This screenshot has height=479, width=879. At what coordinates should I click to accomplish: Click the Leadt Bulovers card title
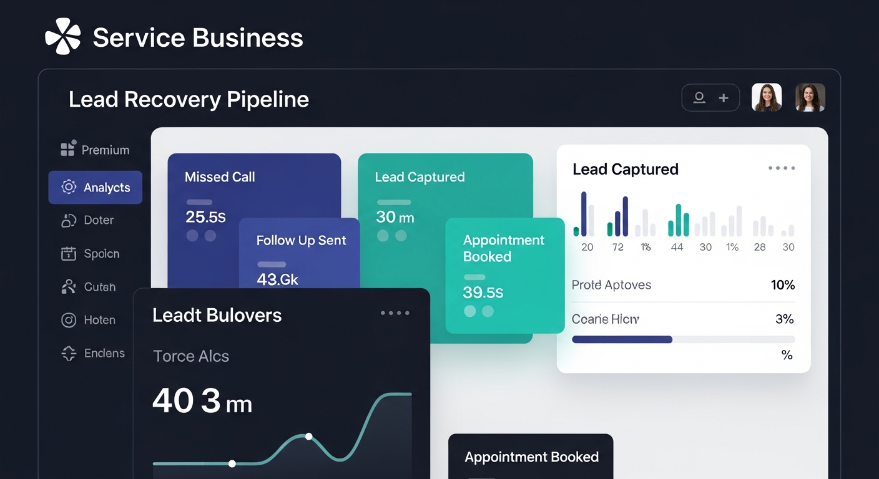click(x=217, y=315)
